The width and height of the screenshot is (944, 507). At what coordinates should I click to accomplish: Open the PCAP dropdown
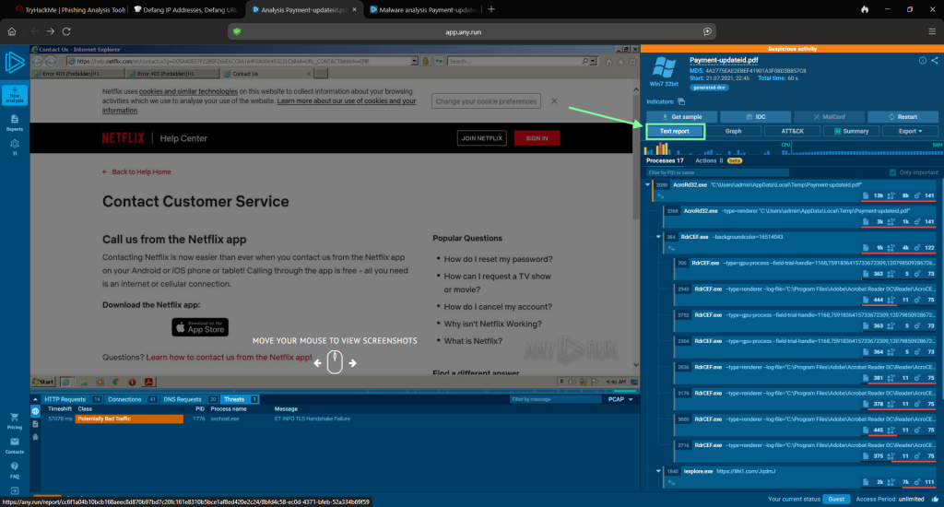click(x=620, y=399)
